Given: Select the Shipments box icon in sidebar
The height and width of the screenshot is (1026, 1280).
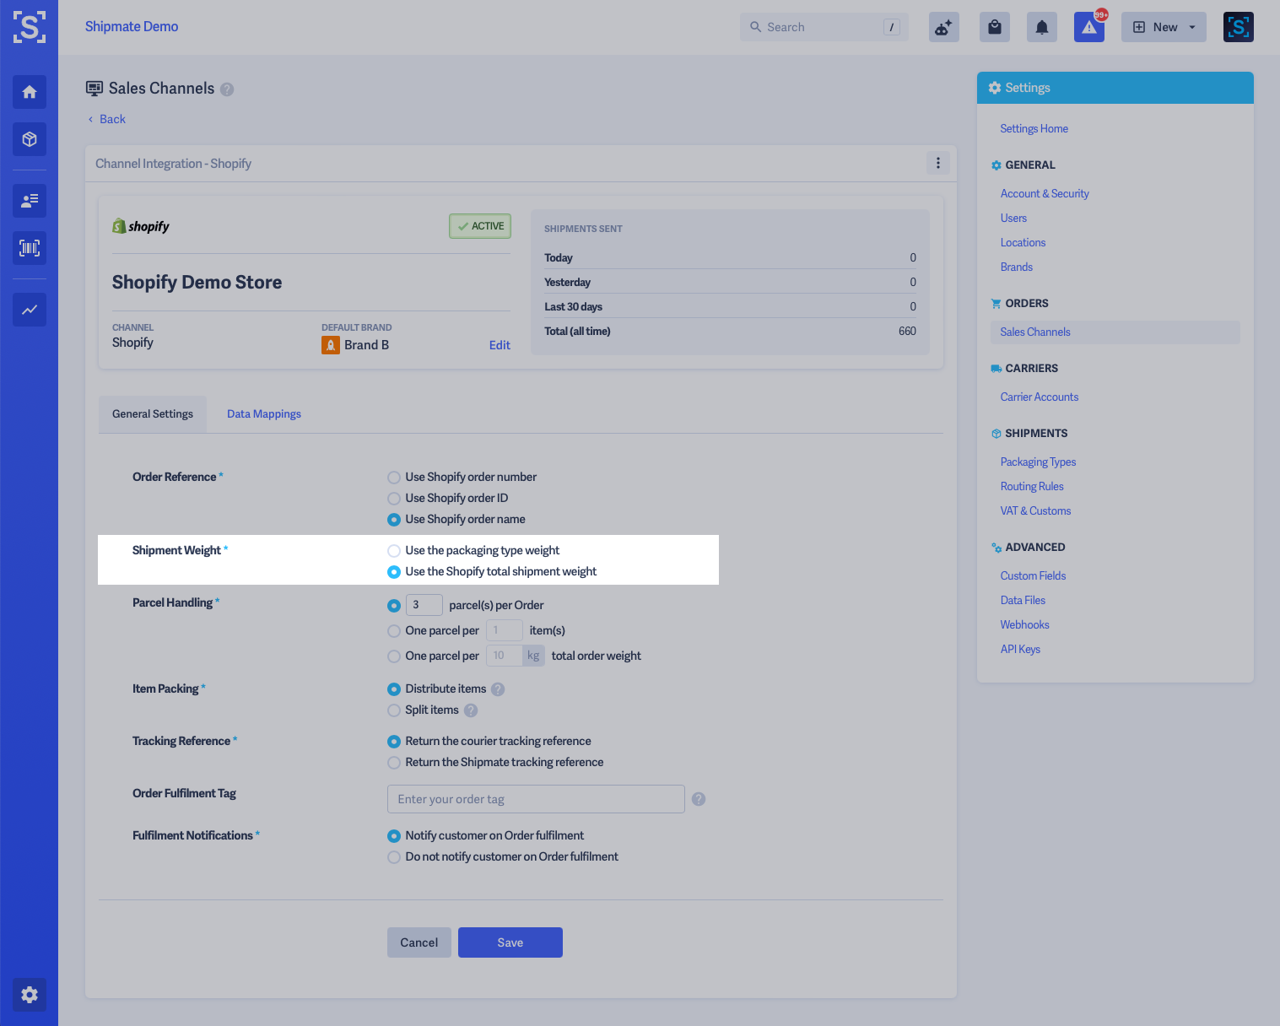Looking at the screenshot, I should [x=29, y=139].
